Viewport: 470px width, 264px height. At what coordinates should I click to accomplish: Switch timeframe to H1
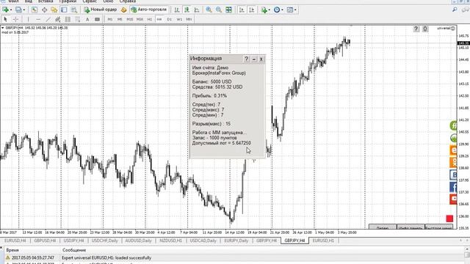150,19
